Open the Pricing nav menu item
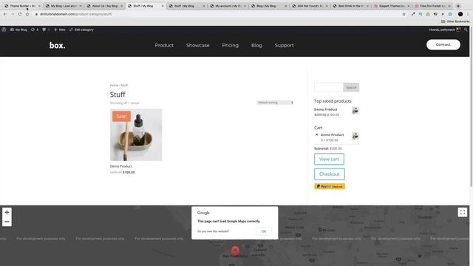Screen dimensions: 473x266 [x=230, y=45]
